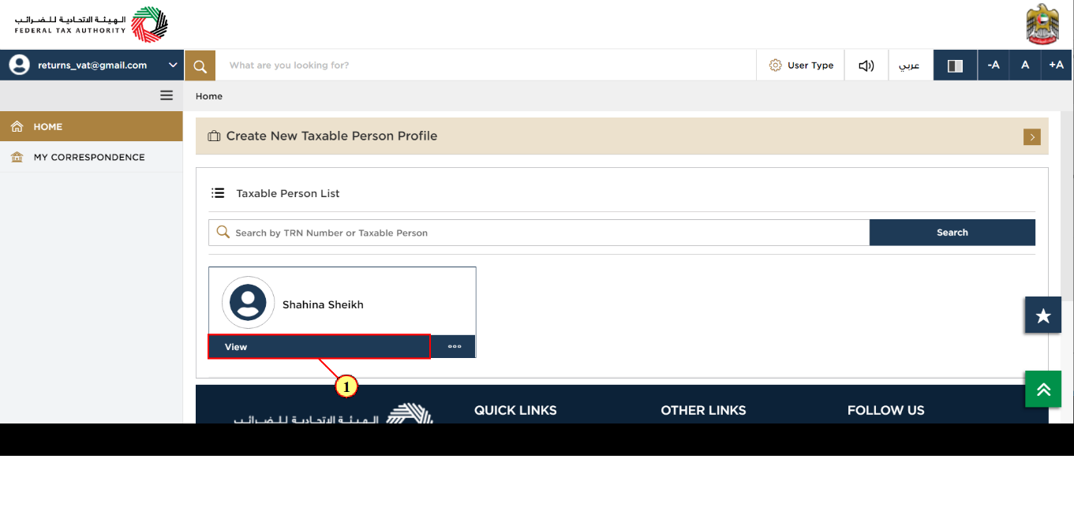The image size is (1074, 511).
Task: Click the star favorites button
Action: pos(1043,315)
